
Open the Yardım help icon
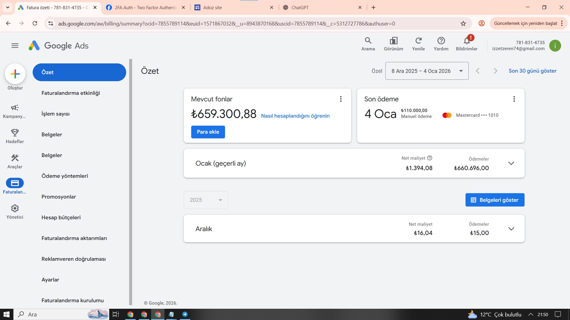click(441, 44)
